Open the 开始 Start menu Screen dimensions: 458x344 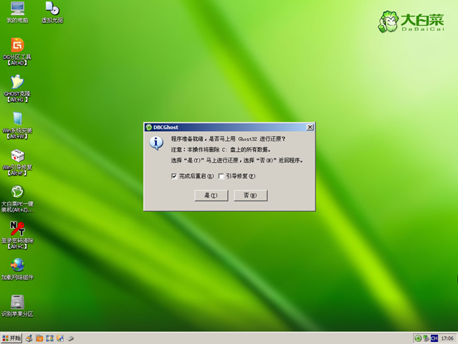pyautogui.click(x=11, y=338)
